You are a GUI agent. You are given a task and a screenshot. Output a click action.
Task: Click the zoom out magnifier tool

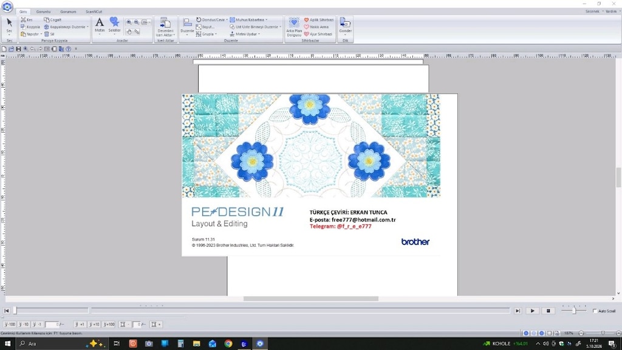pyautogui.click(x=137, y=22)
